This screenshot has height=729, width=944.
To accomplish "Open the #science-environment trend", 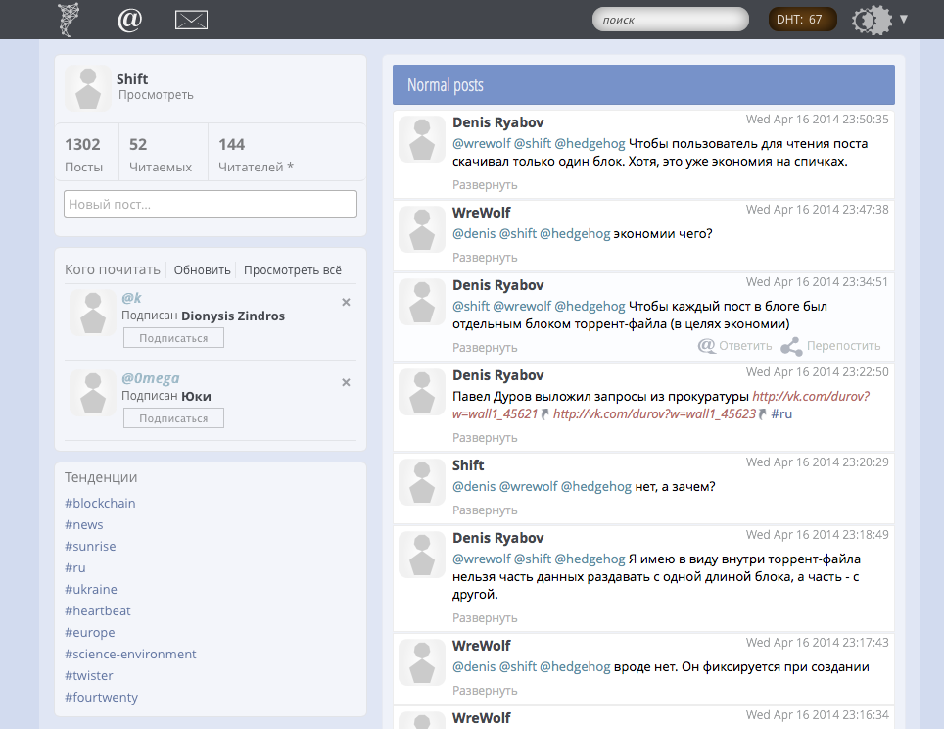I will click(130, 655).
